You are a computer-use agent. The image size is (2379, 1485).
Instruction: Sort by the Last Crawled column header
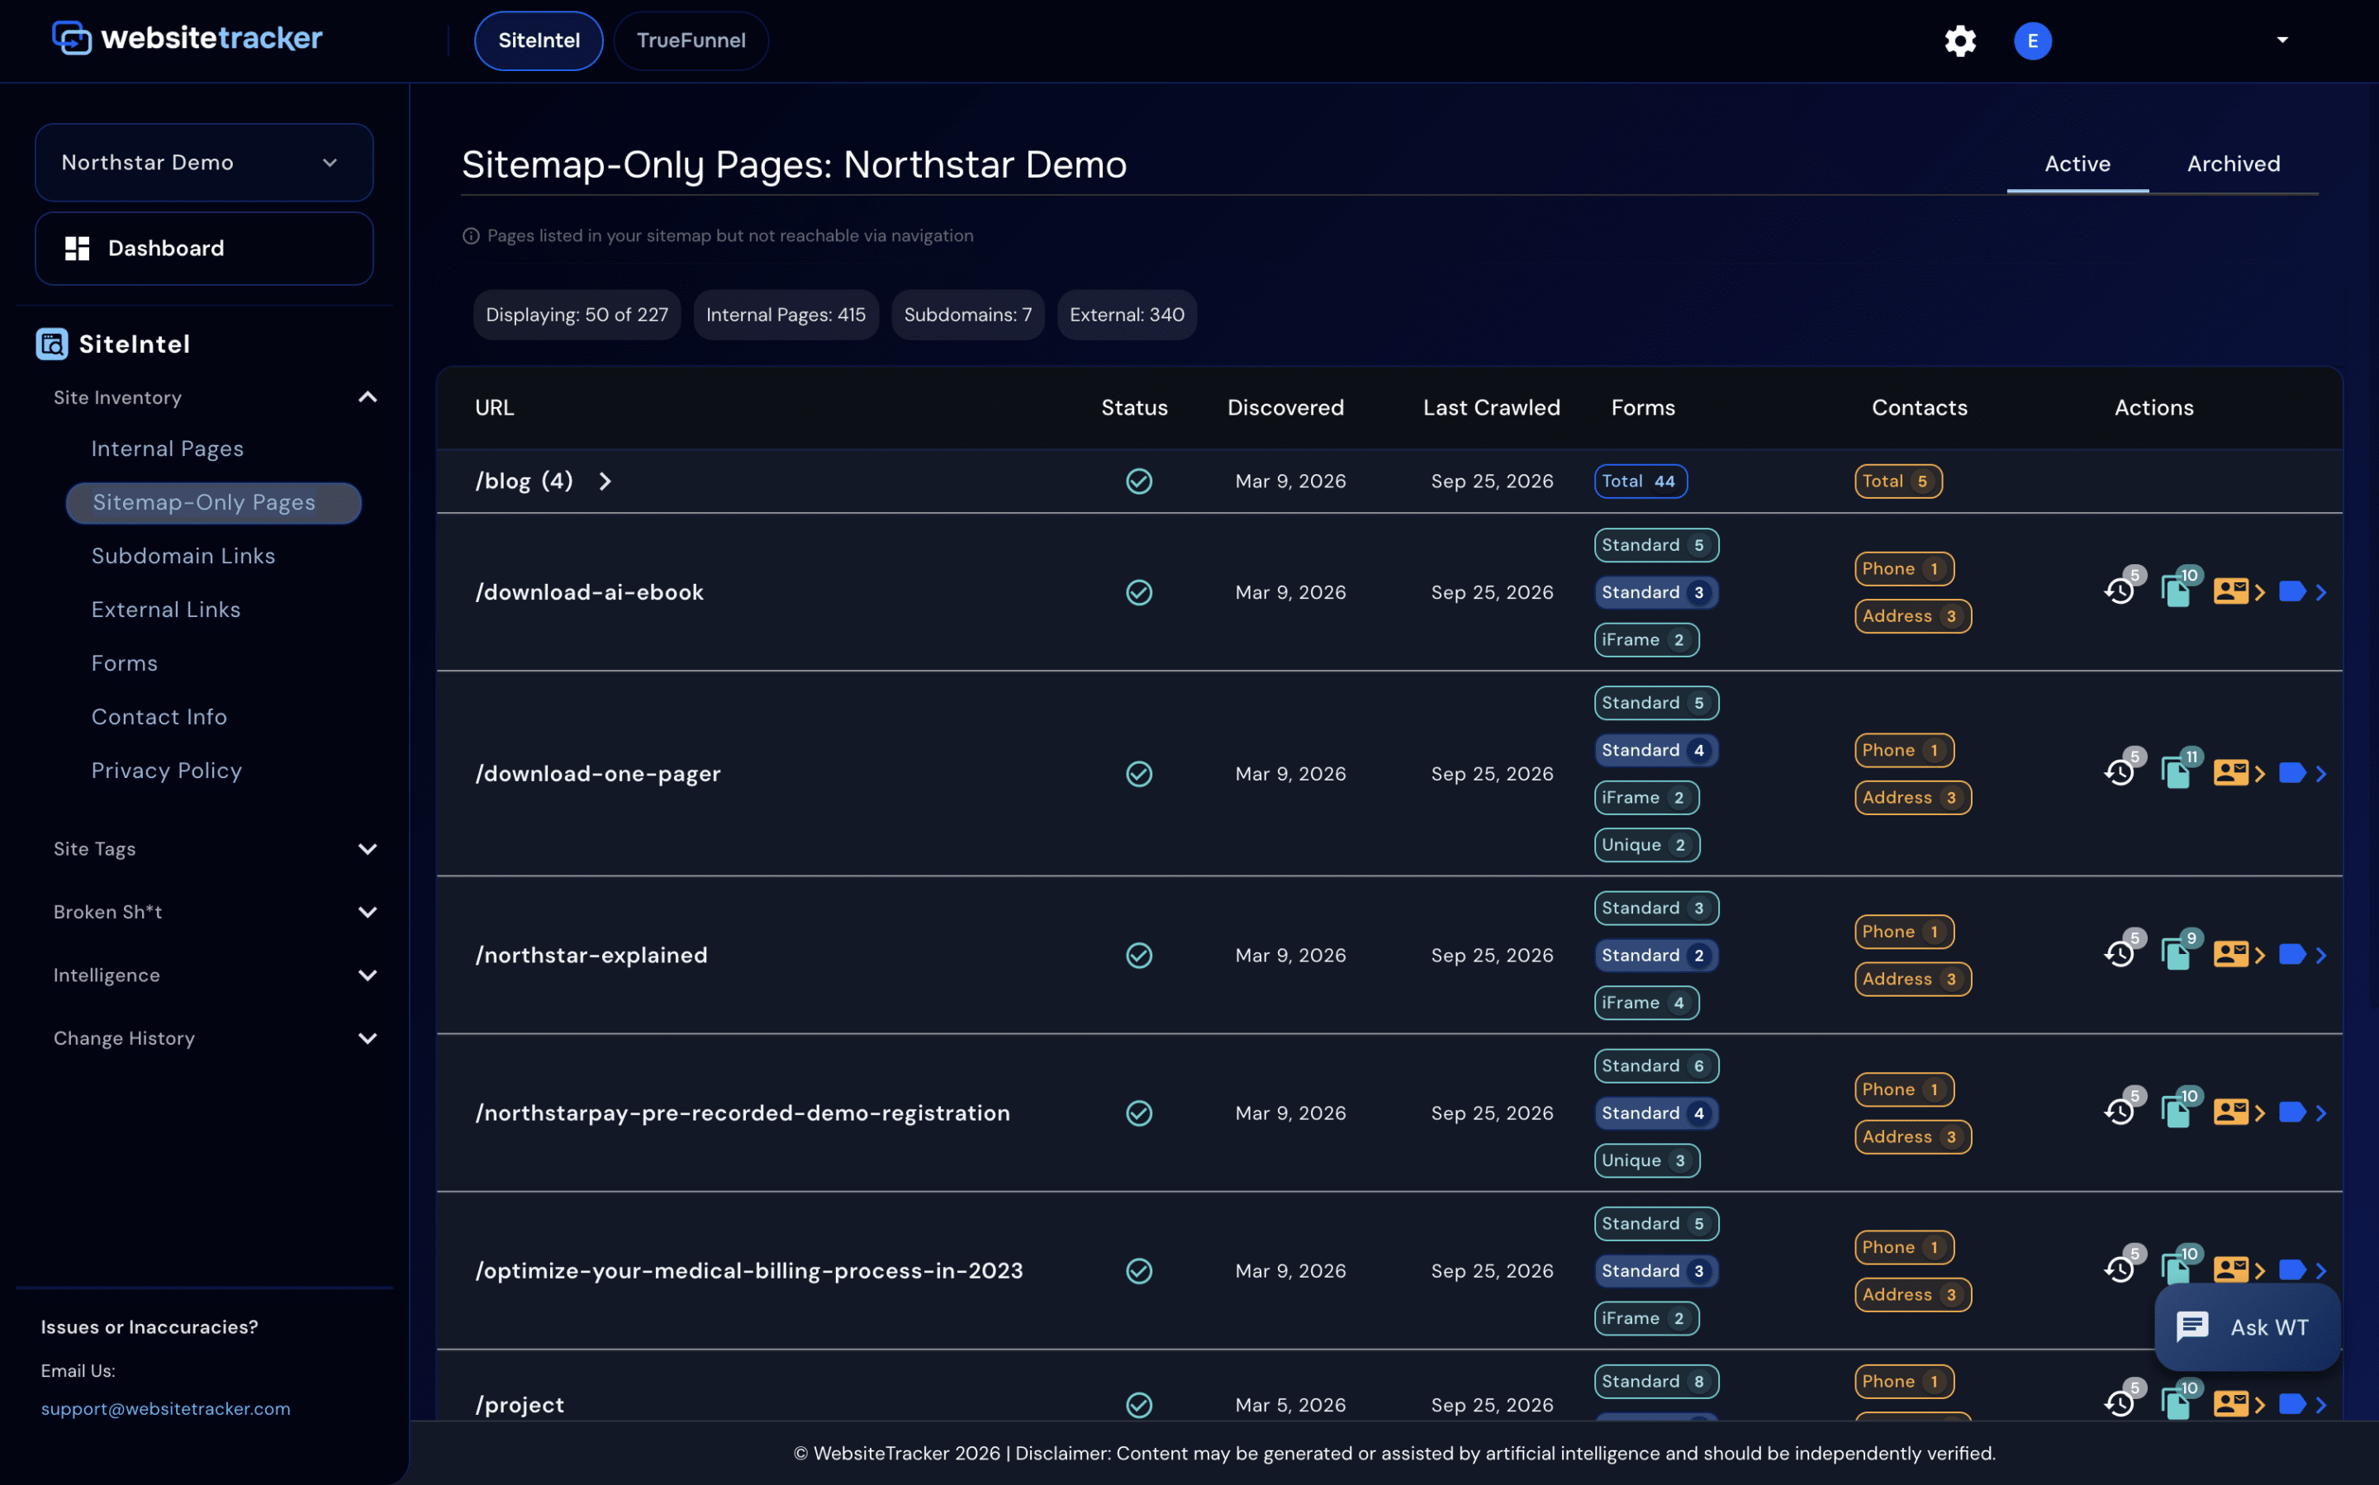[1491, 407]
